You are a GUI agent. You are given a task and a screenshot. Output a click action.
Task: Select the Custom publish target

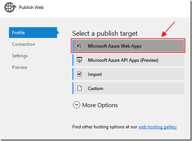pos(128,88)
